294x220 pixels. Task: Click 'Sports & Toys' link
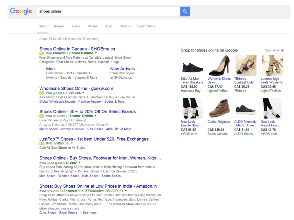tap(114, 101)
